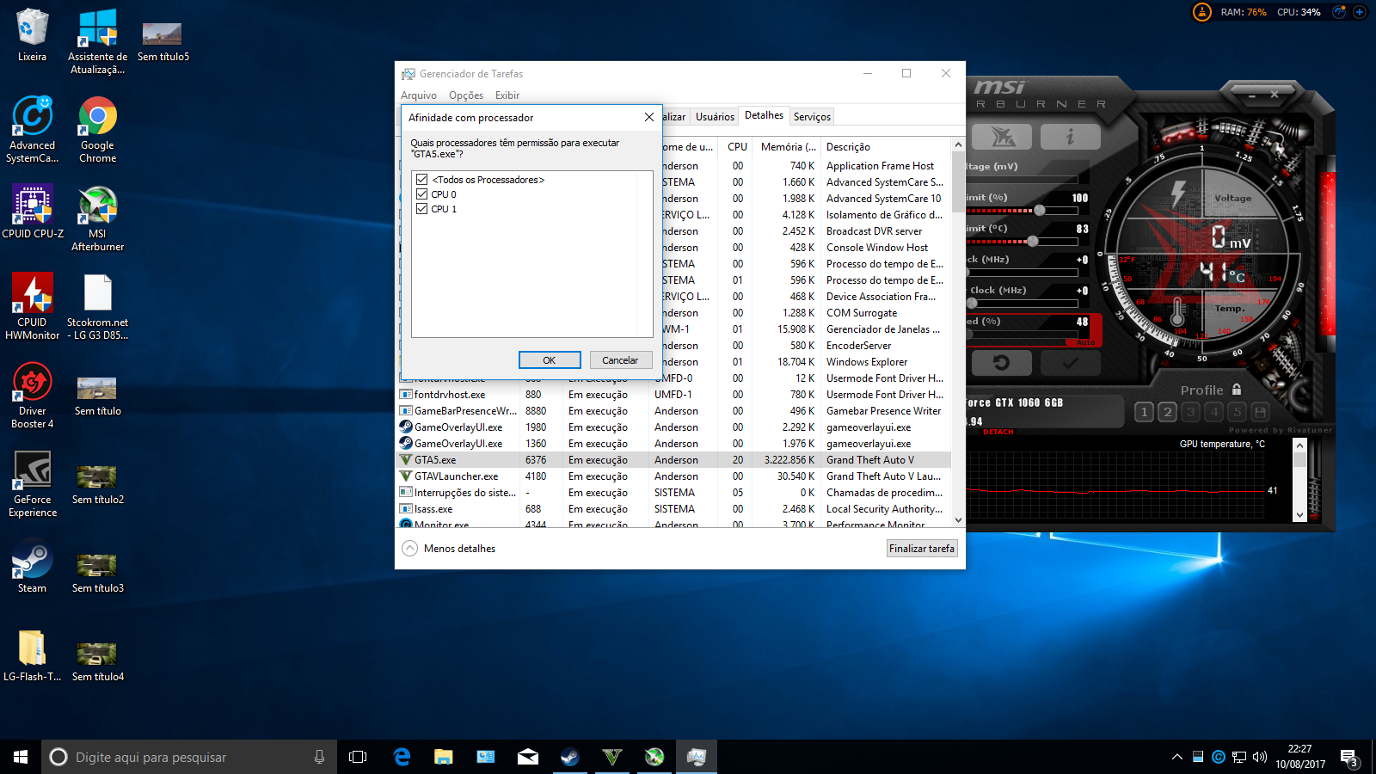
Task: Open Microsoft Edge from the taskbar
Action: [402, 757]
